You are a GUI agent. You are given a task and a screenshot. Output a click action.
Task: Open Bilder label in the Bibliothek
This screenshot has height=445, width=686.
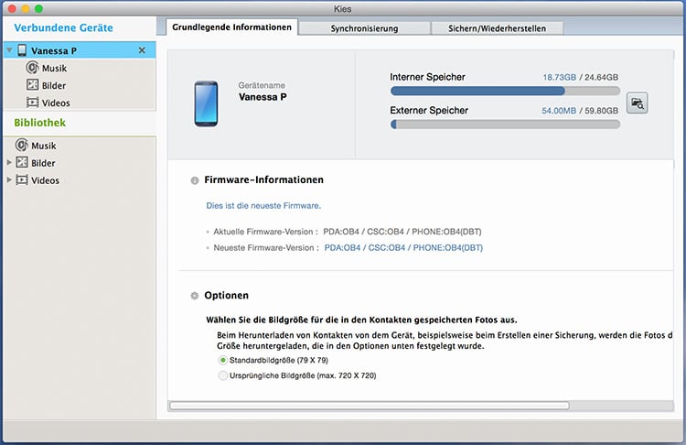[43, 163]
